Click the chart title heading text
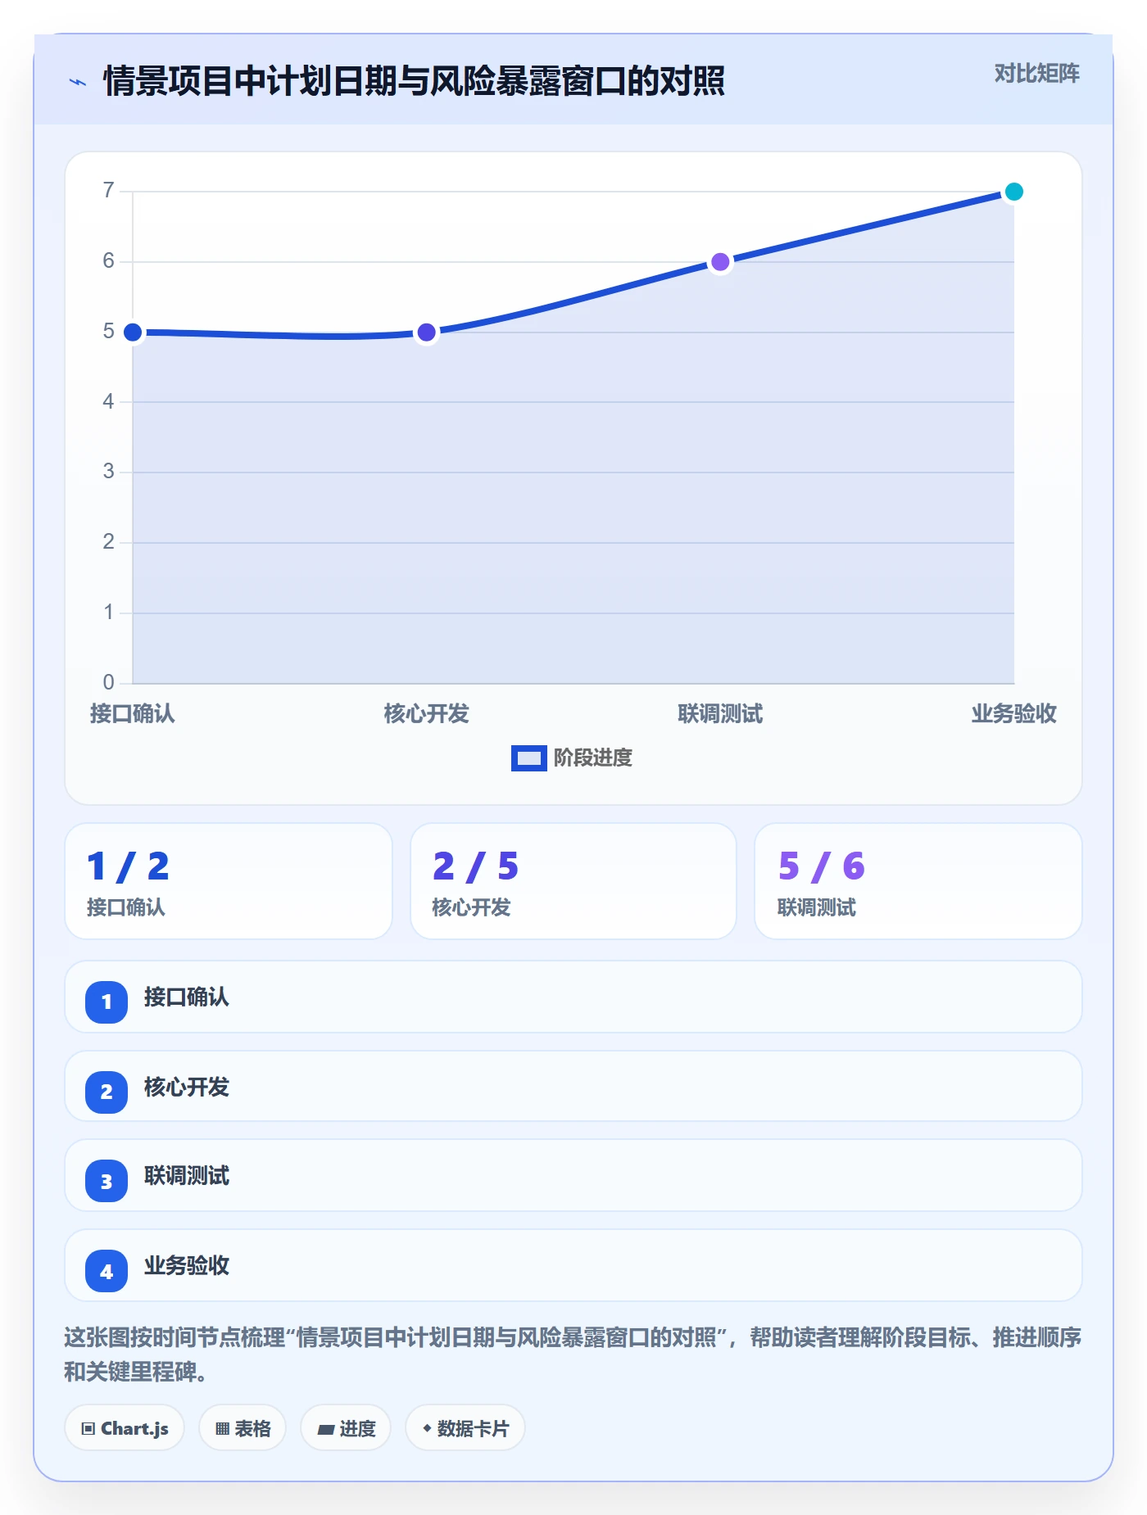 point(414,81)
